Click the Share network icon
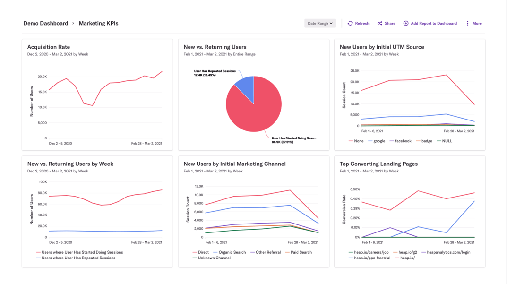Image resolution: width=507 pixels, height=284 pixels. click(x=380, y=23)
